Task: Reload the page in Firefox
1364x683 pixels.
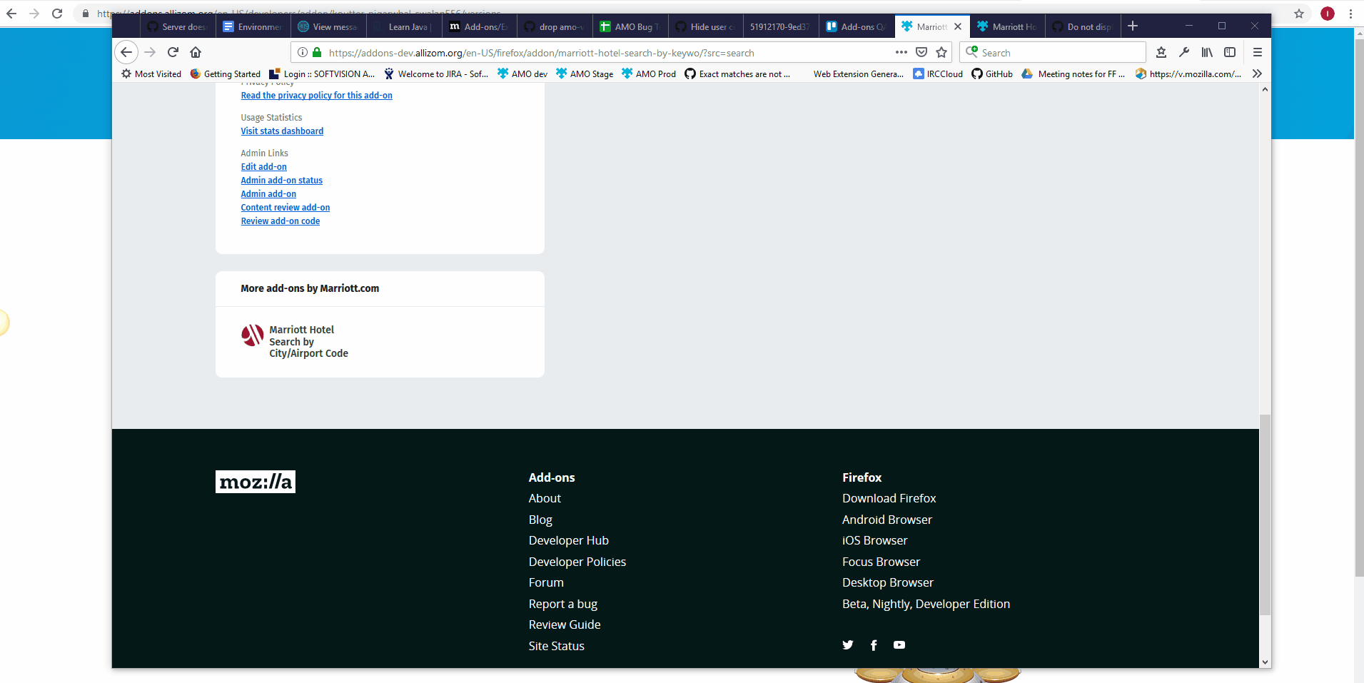Action: [x=173, y=52]
